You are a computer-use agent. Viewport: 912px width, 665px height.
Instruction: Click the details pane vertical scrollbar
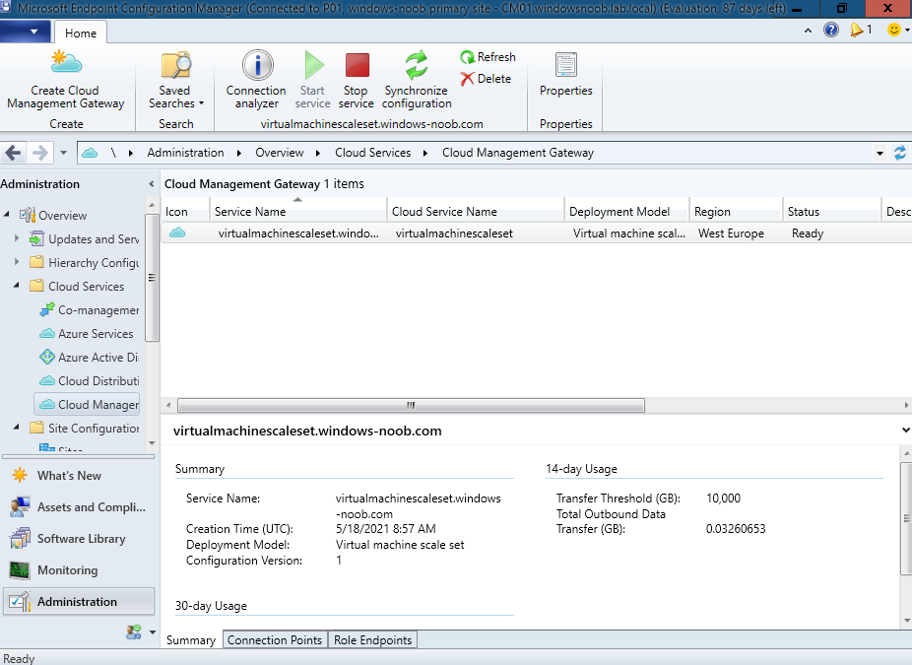[906, 518]
